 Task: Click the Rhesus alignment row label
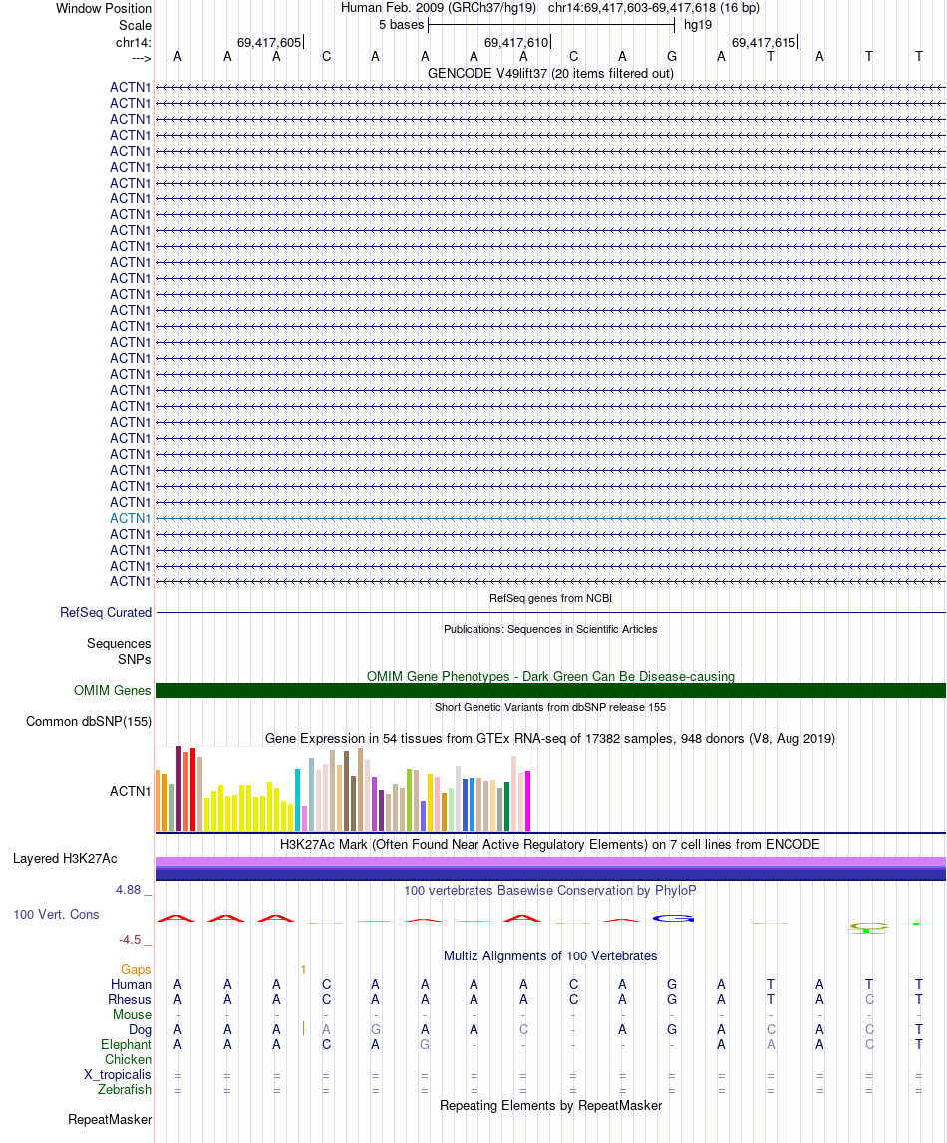(x=130, y=1000)
